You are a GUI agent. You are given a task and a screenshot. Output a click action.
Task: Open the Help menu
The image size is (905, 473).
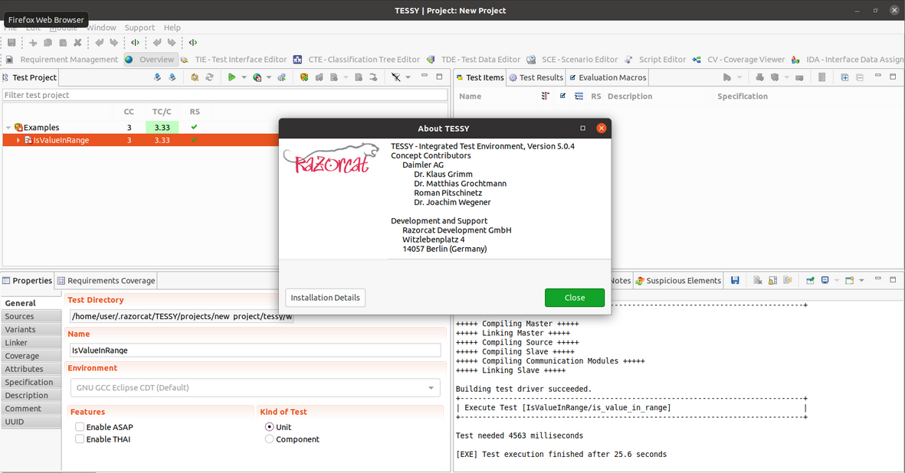(172, 28)
